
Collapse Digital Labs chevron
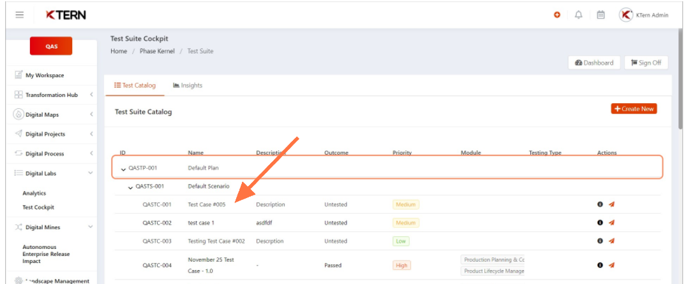pos(91,173)
